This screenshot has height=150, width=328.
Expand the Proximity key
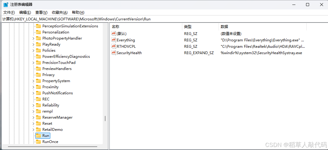click(x=33, y=87)
